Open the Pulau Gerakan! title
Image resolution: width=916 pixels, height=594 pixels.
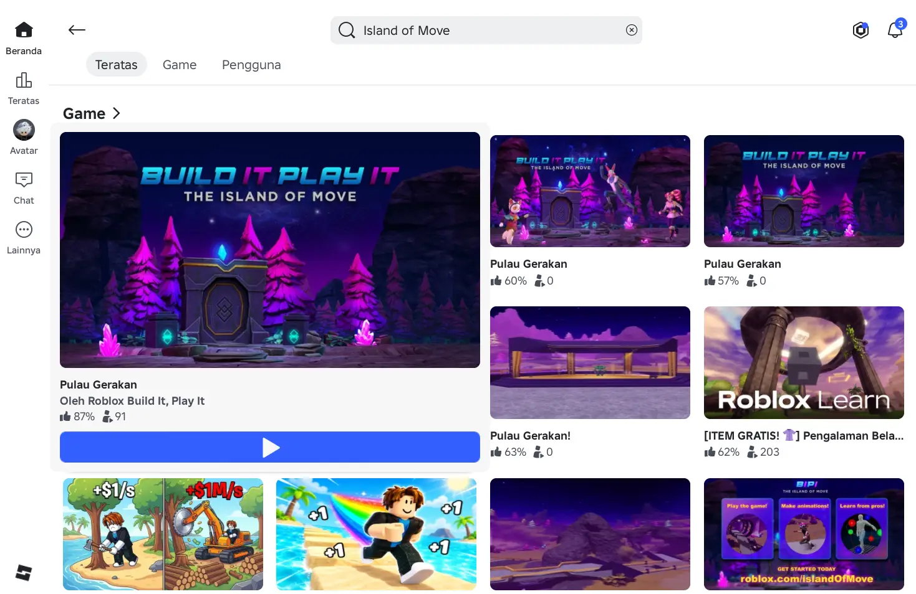tap(531, 436)
